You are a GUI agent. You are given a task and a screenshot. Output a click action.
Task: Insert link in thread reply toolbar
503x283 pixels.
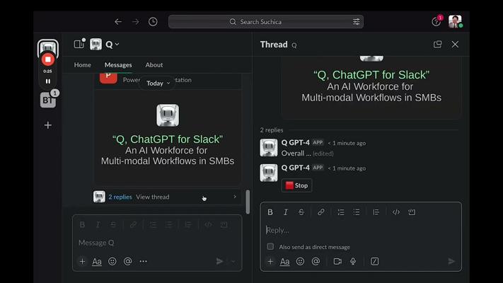320,212
